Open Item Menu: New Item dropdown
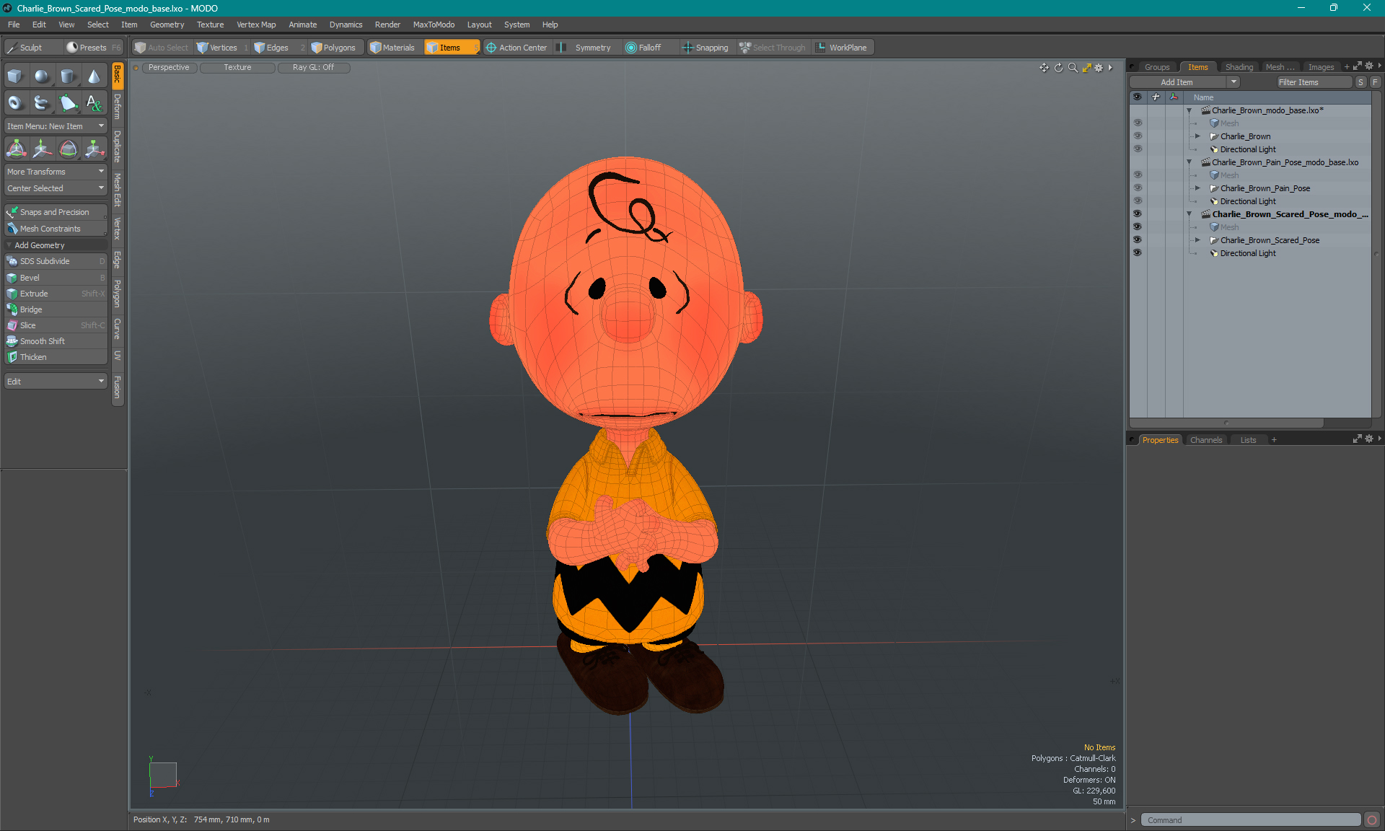The height and width of the screenshot is (831, 1385). (56, 126)
